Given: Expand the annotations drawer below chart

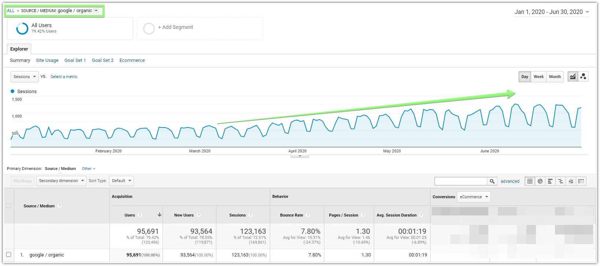Looking at the screenshot, I should 300,156.
